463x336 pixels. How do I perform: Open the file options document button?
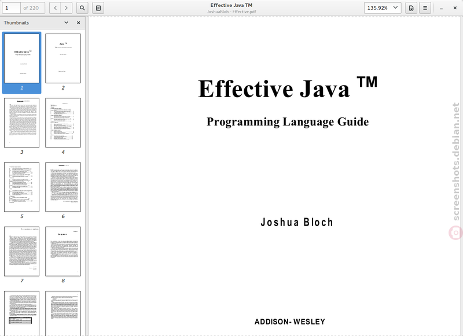click(x=411, y=8)
